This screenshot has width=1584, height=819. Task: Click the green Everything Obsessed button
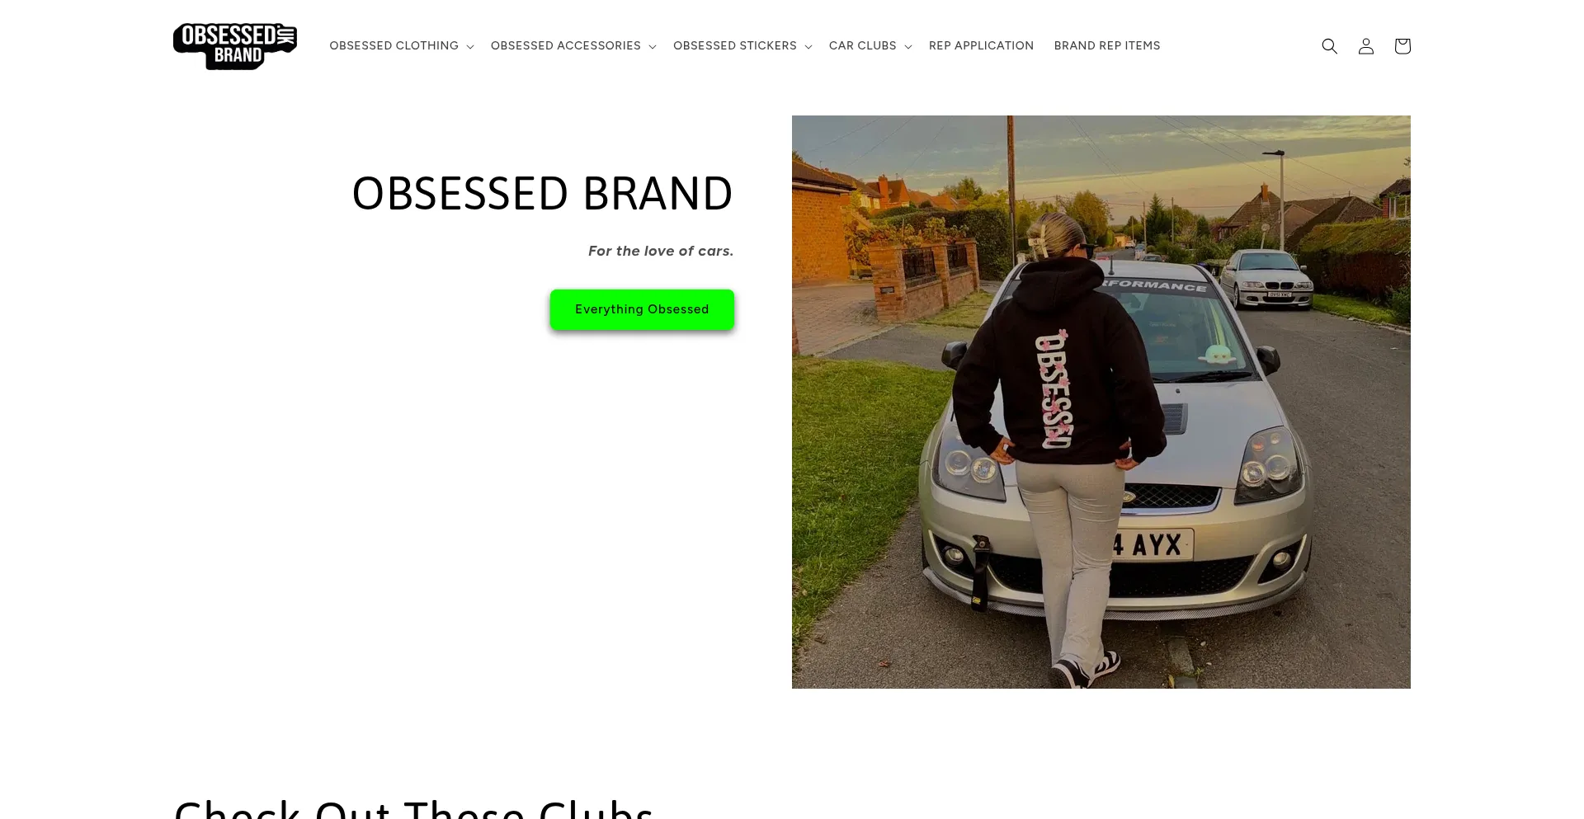pos(642,309)
